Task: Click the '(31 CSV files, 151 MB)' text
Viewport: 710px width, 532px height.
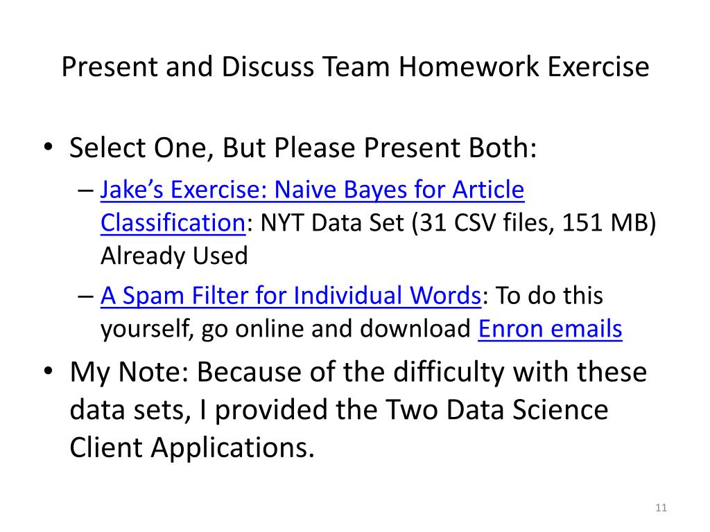Action: point(535,222)
